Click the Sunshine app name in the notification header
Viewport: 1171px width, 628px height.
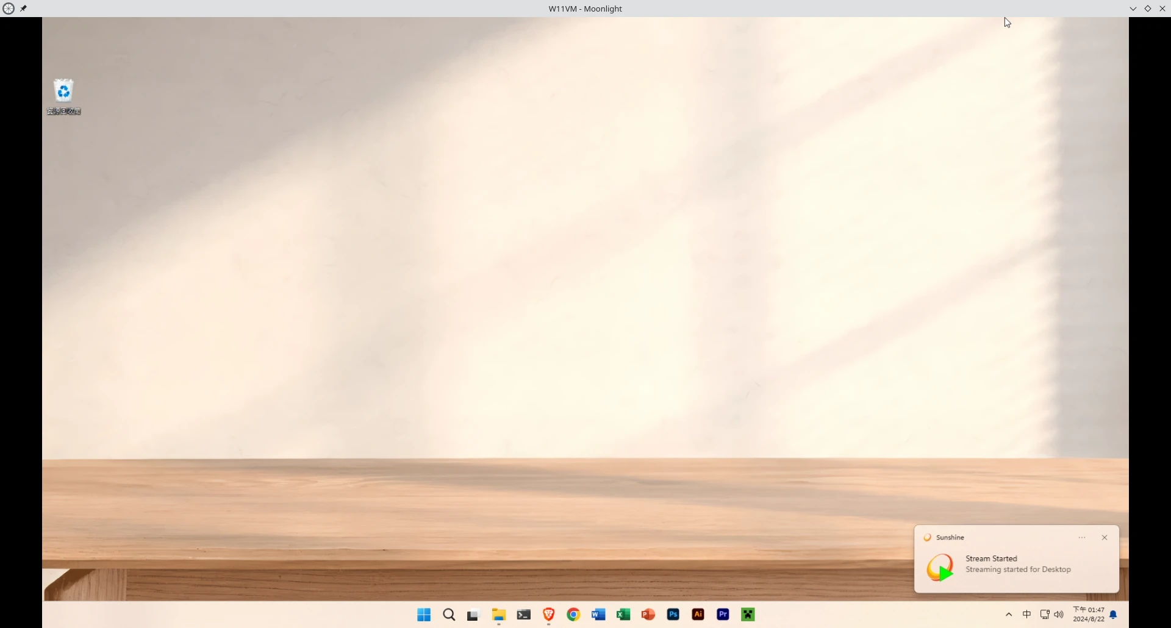950,538
